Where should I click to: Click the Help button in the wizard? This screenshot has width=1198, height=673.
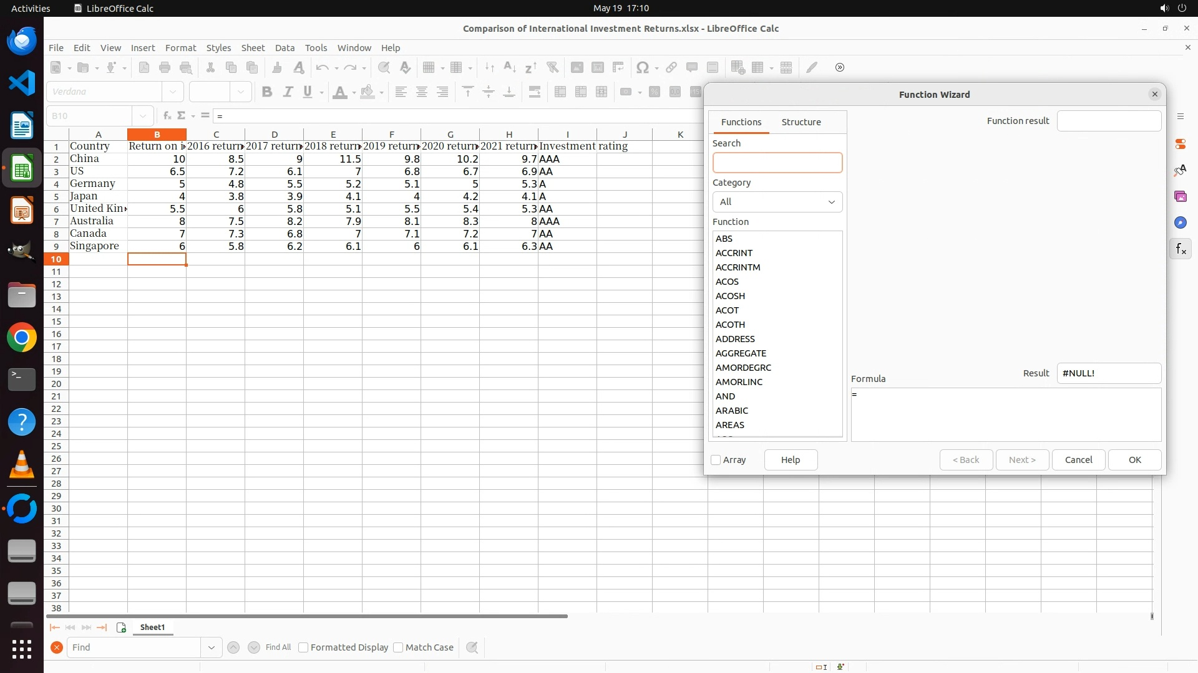tap(790, 460)
